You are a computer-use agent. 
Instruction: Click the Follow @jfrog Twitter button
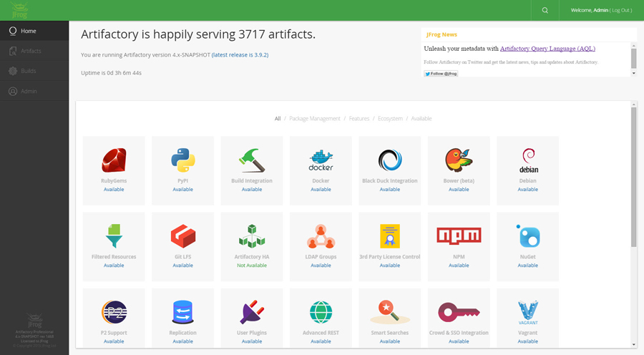pyautogui.click(x=441, y=74)
